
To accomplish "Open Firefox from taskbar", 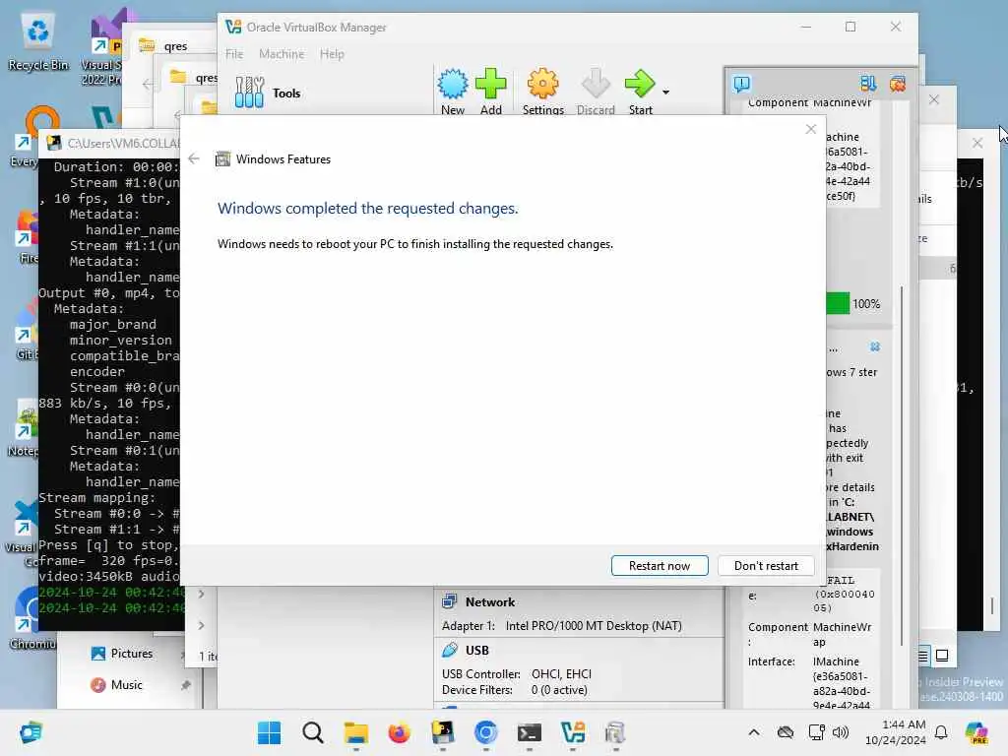I will tap(400, 732).
